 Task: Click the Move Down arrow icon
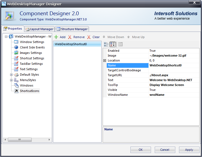click(x=104, y=37)
